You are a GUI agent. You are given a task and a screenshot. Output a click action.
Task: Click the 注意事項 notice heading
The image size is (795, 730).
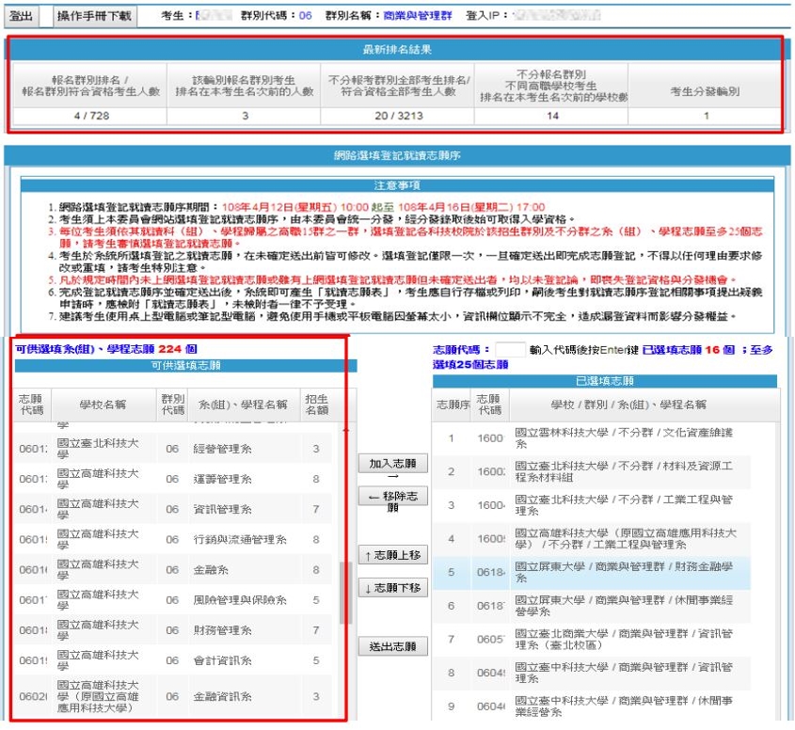(x=397, y=185)
